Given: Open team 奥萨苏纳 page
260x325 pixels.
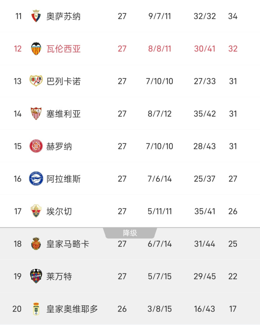Looking at the screenshot, I should 64,16.
